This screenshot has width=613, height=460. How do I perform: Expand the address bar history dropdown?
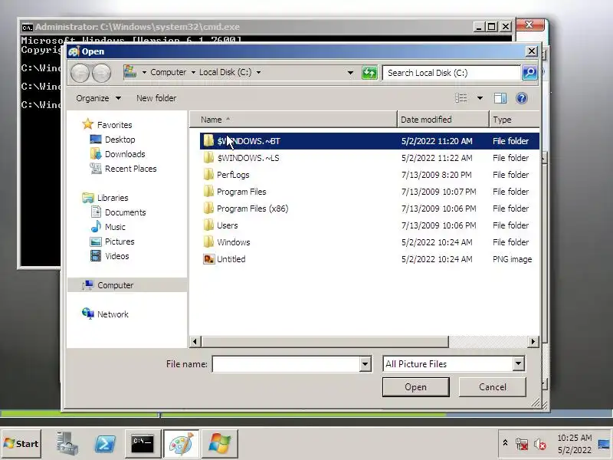coord(350,72)
